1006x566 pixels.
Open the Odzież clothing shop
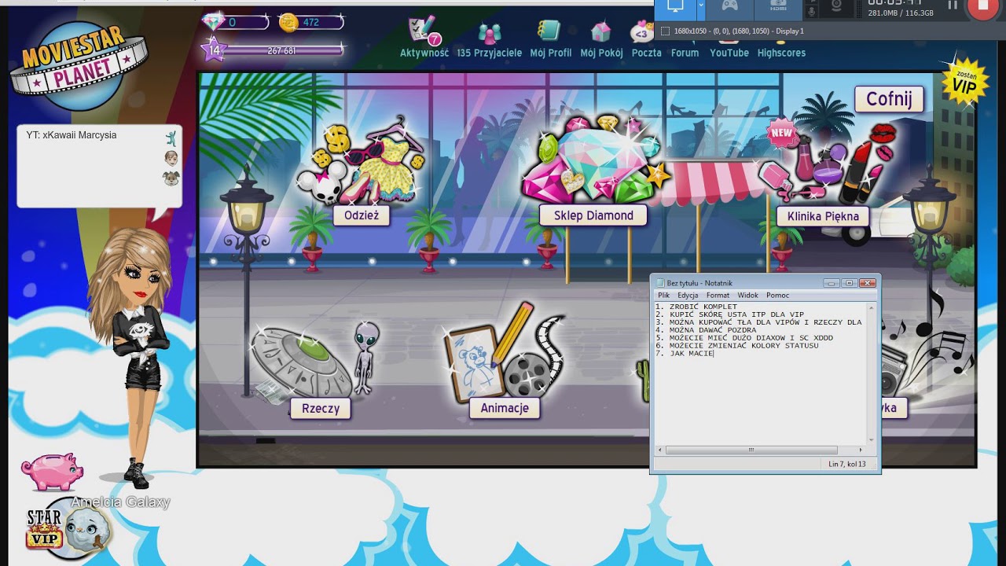362,215
